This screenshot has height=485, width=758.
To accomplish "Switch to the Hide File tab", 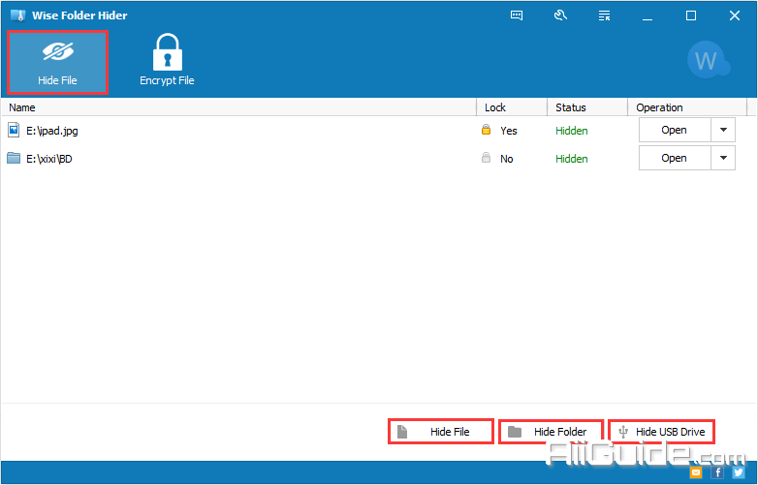I will tap(57, 62).
